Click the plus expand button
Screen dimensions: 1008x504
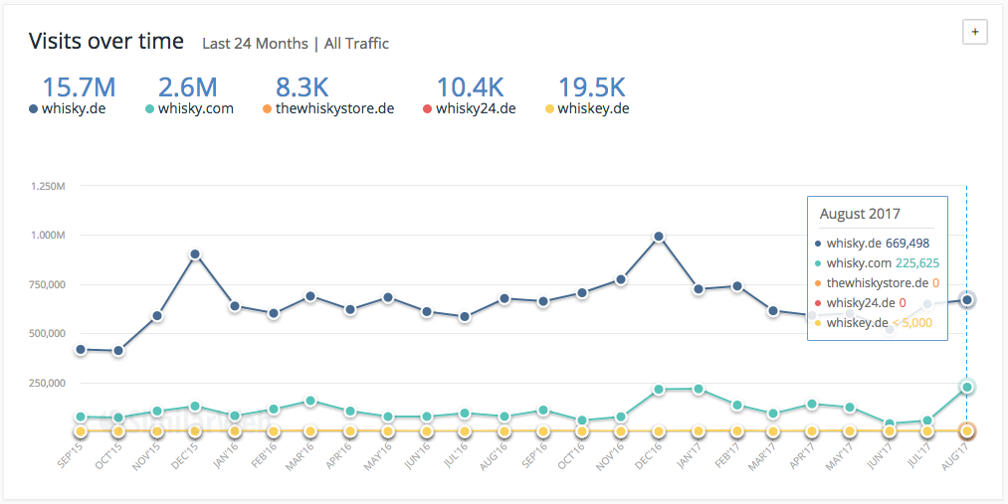click(x=974, y=32)
